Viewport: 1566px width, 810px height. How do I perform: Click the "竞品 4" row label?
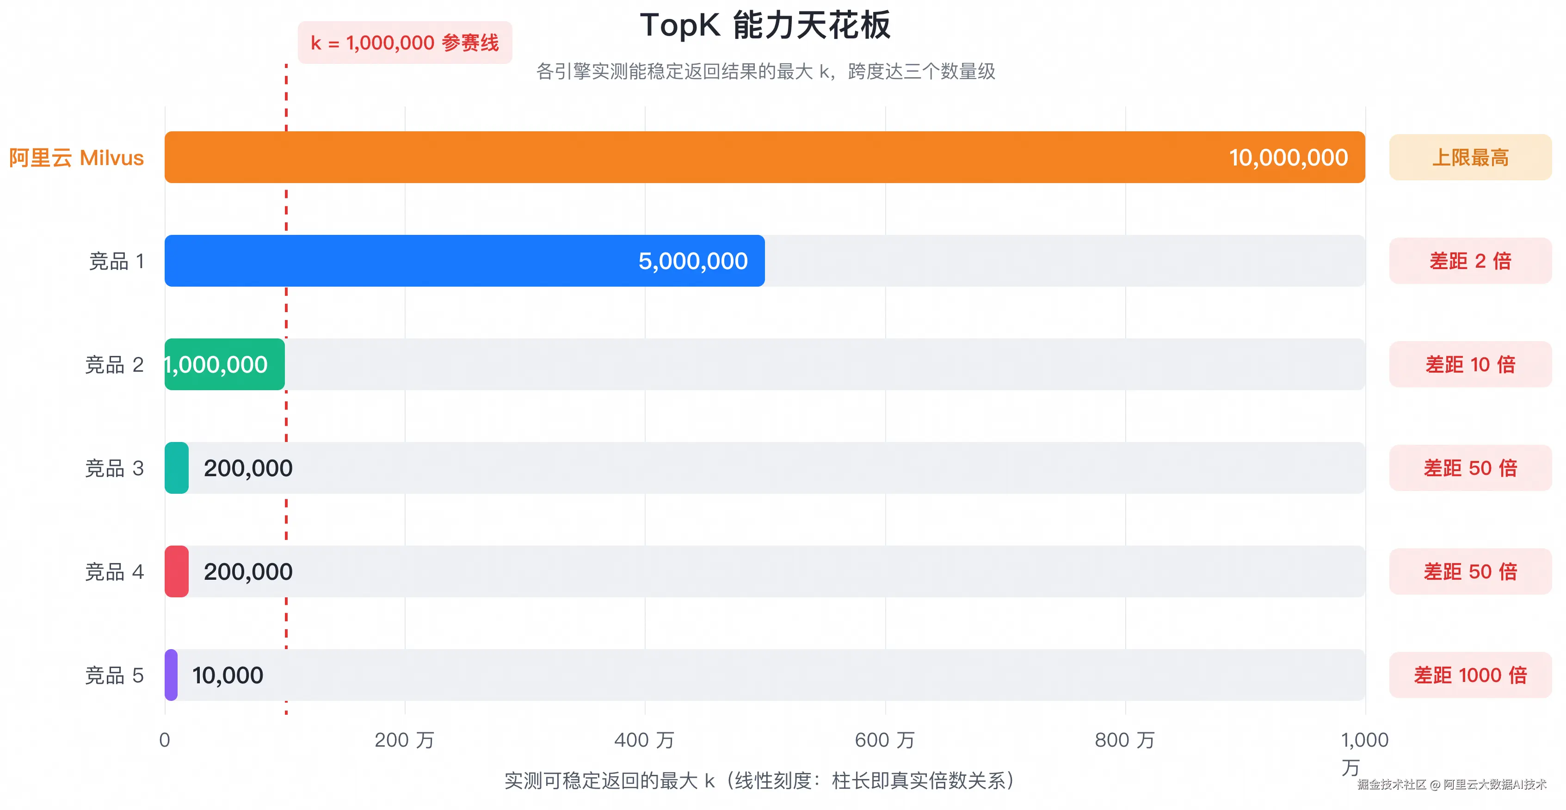114,572
